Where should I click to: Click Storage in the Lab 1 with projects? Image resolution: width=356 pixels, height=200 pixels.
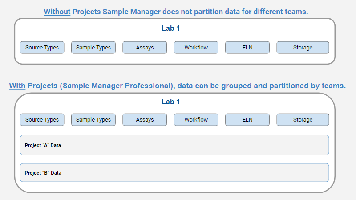[303, 119]
